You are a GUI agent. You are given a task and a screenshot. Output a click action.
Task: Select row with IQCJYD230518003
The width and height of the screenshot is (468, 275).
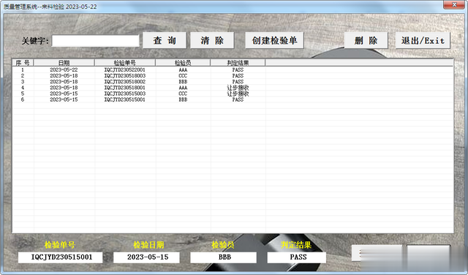[233, 76]
